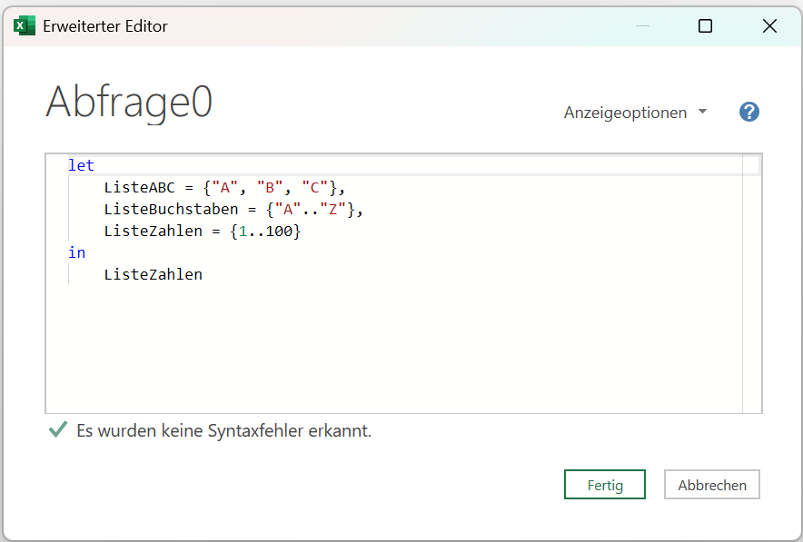Click the 'let' keyword in the code
This screenshot has width=803, height=542.
click(x=81, y=165)
